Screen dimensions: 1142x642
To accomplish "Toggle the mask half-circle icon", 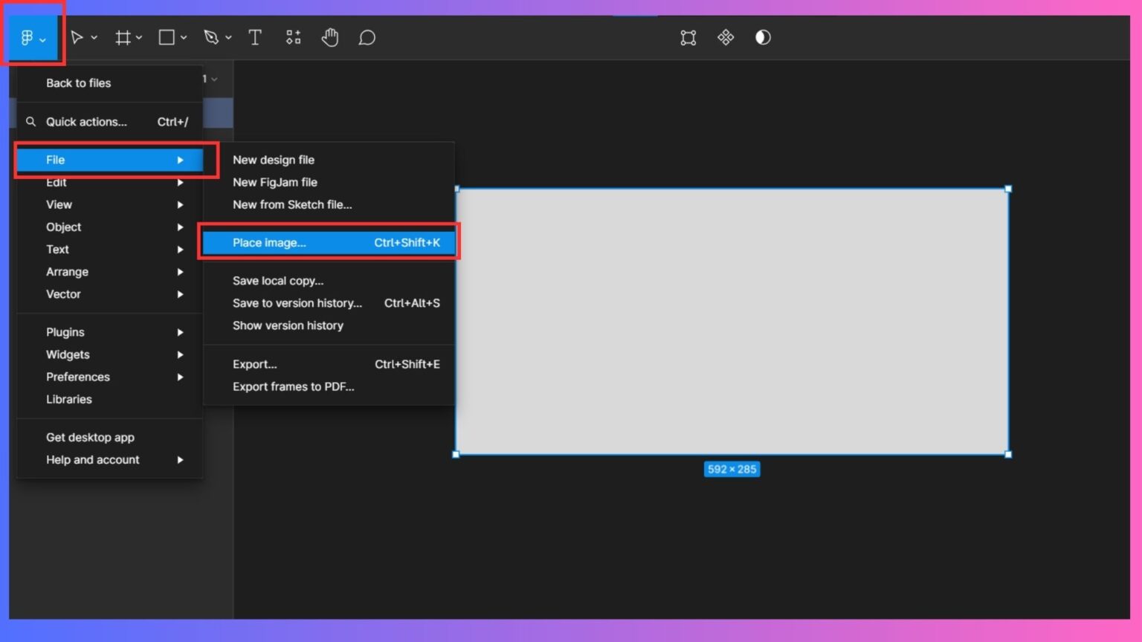I will 763,37.
